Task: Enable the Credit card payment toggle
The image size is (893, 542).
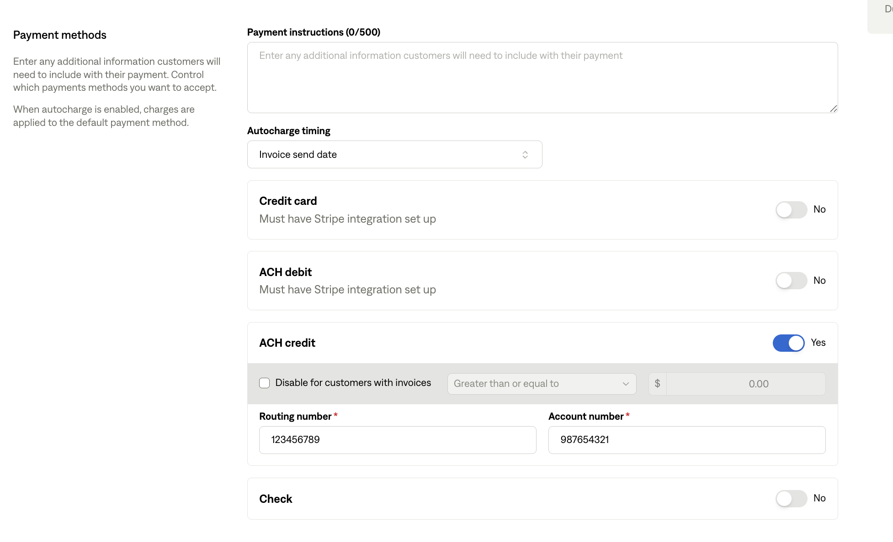Action: (791, 210)
